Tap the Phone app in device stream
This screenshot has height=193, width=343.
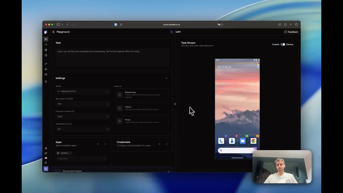221,141
